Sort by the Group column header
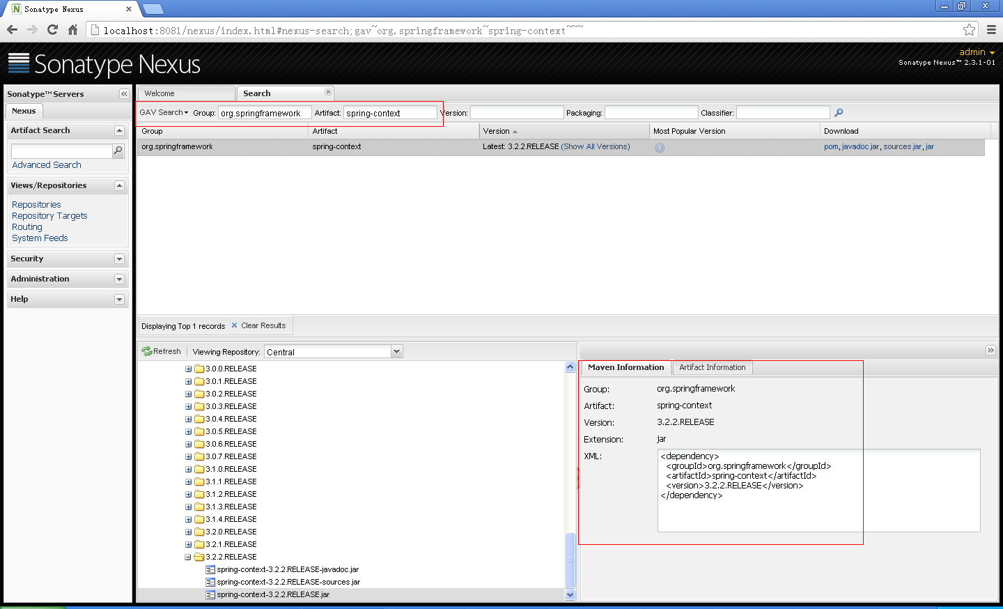This screenshot has width=1003, height=609. pos(223,131)
